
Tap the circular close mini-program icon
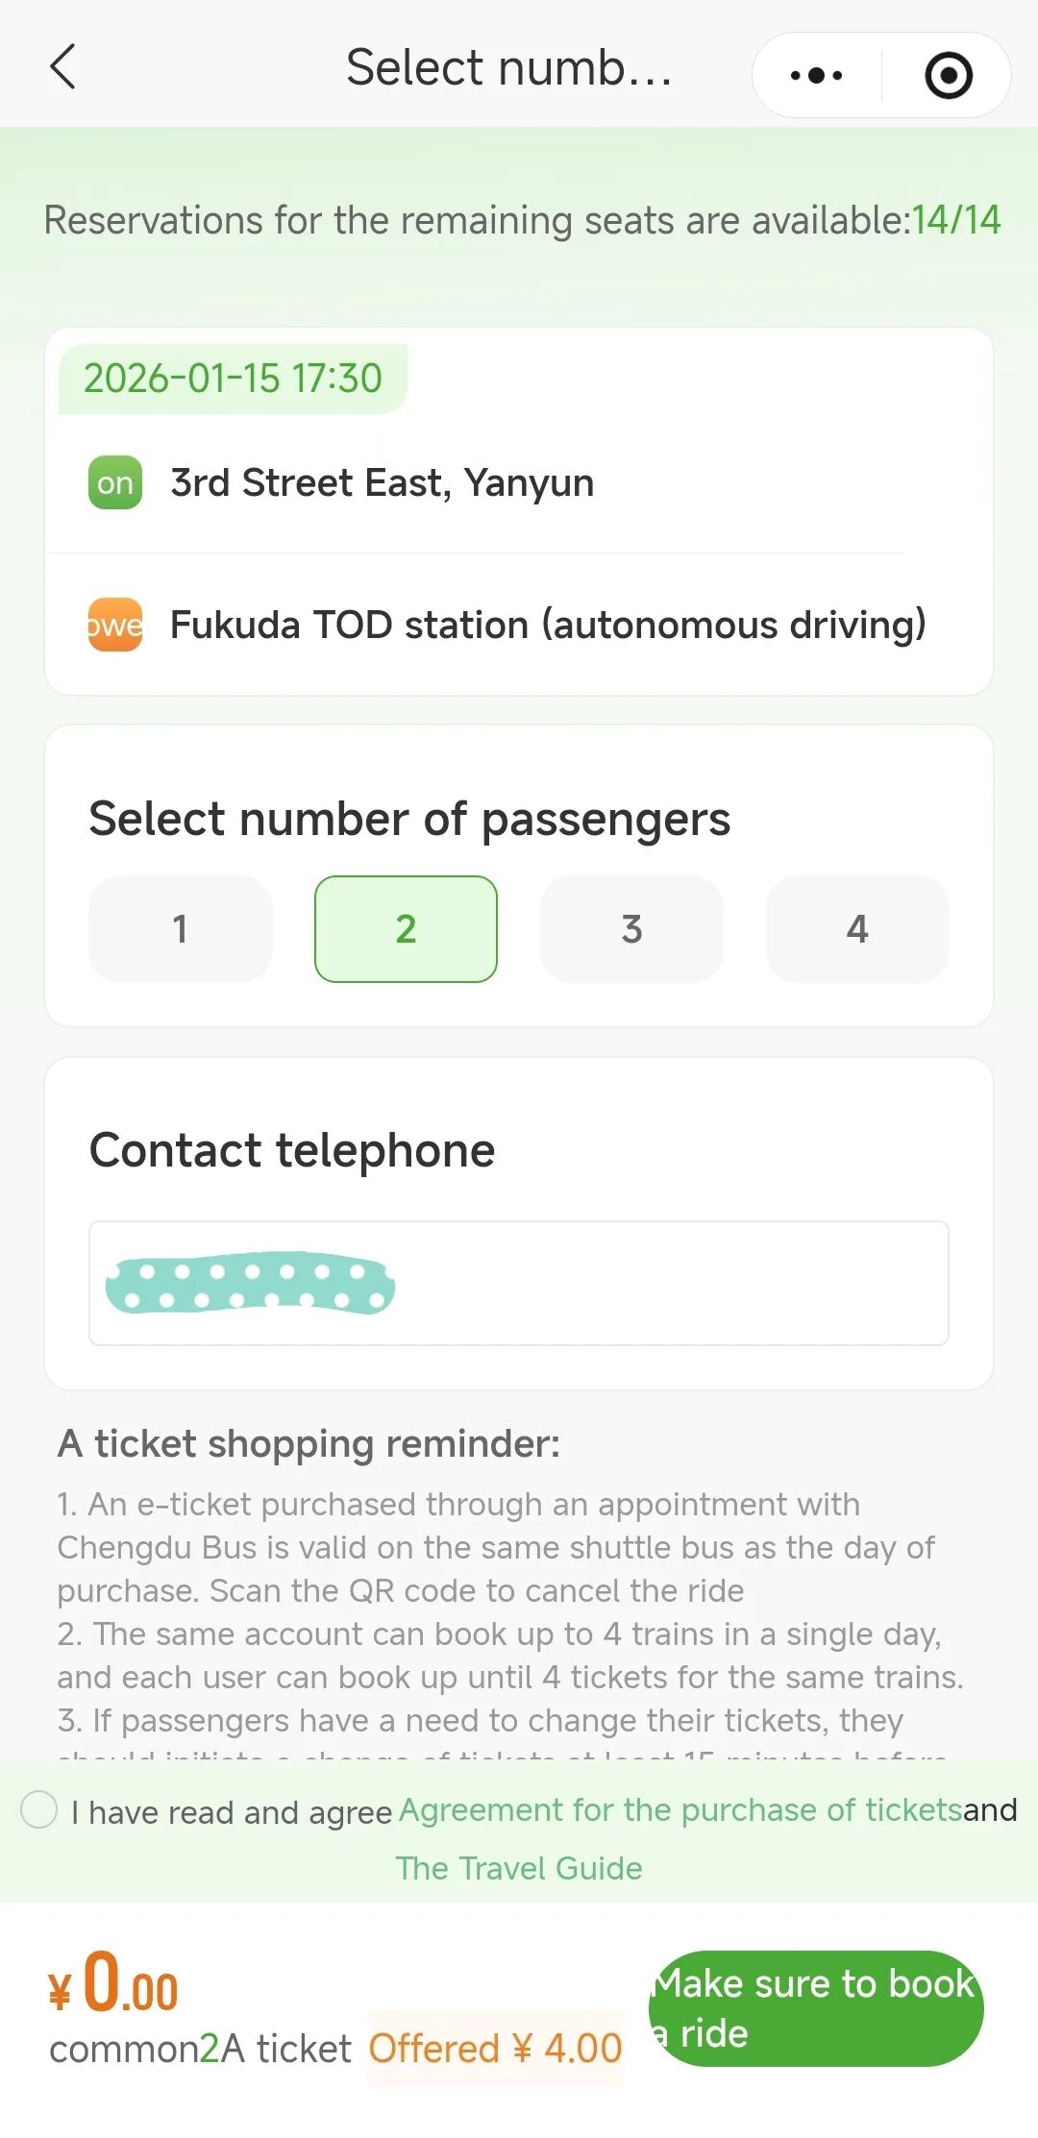[948, 75]
